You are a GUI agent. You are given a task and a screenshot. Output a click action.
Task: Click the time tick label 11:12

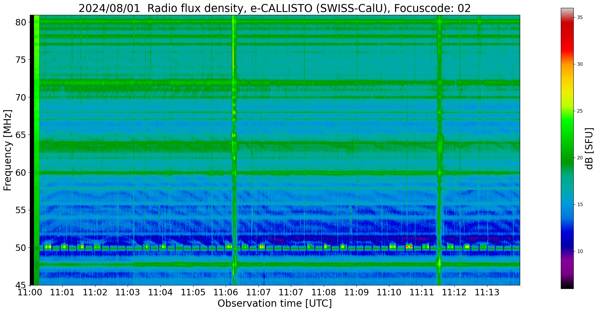click(454, 292)
